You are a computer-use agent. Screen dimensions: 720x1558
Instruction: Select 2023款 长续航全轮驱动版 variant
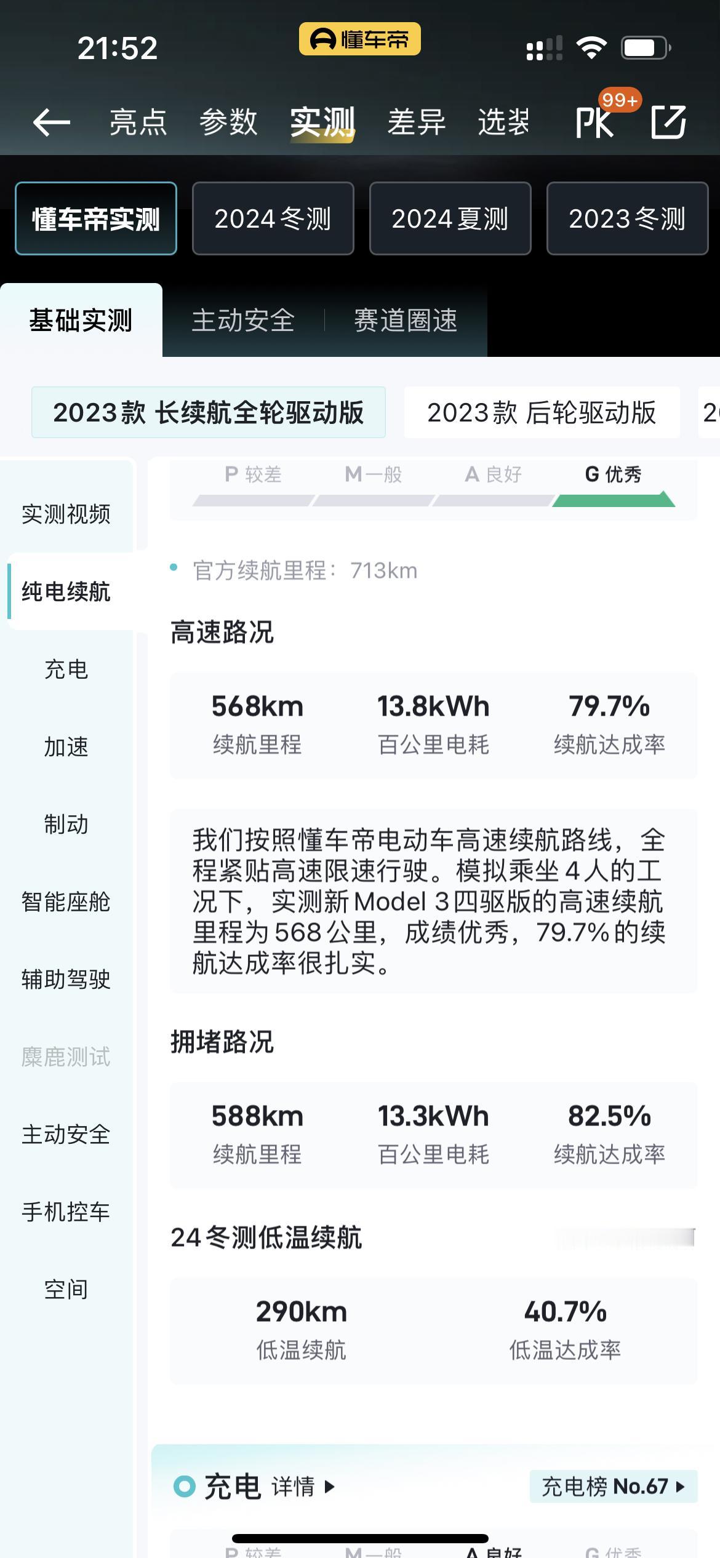click(209, 412)
